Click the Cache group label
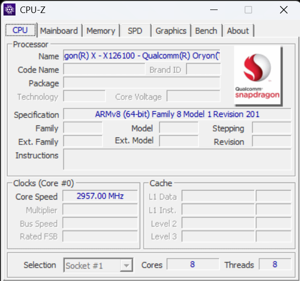This screenshot has width=300, height=281. point(161,183)
